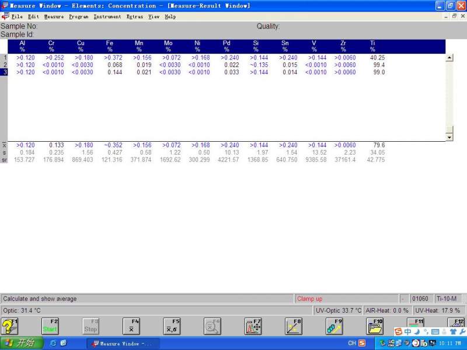This screenshot has width=467, height=350.
Task: Click the 01060 status field
Action: coord(420,299)
